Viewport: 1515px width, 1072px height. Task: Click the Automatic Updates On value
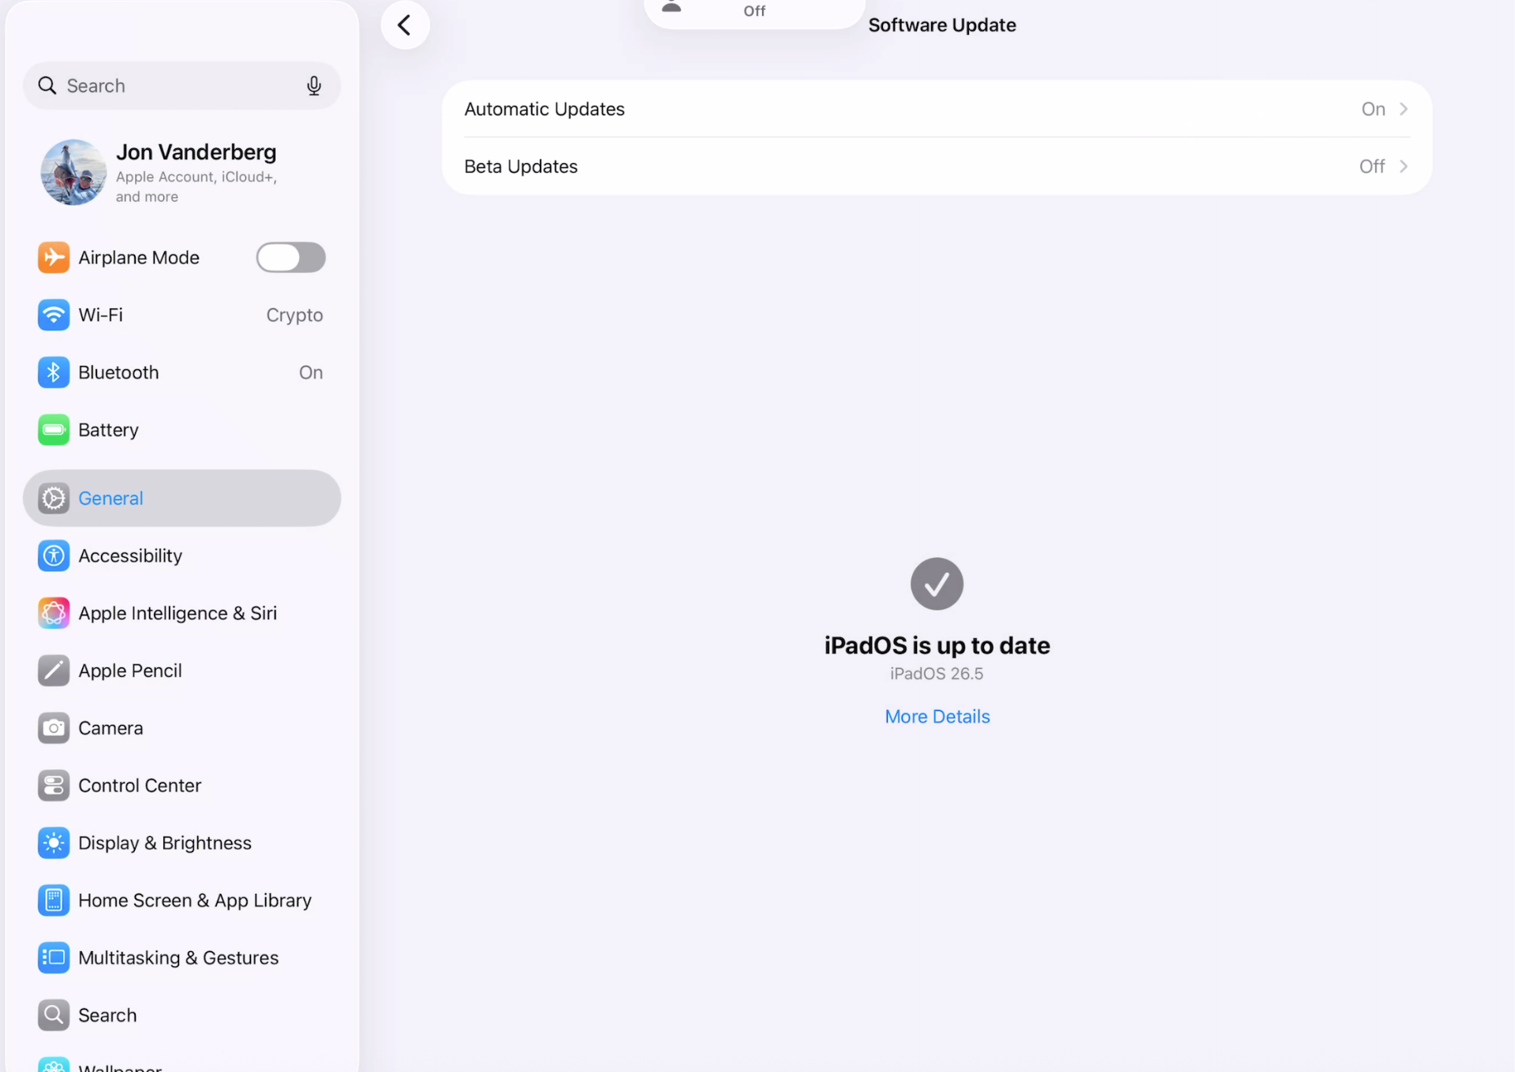click(1373, 109)
